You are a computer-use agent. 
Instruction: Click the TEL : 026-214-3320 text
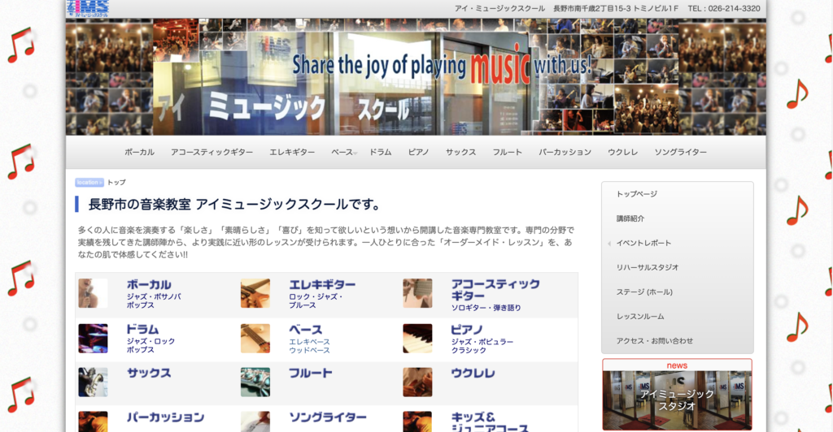tap(723, 8)
